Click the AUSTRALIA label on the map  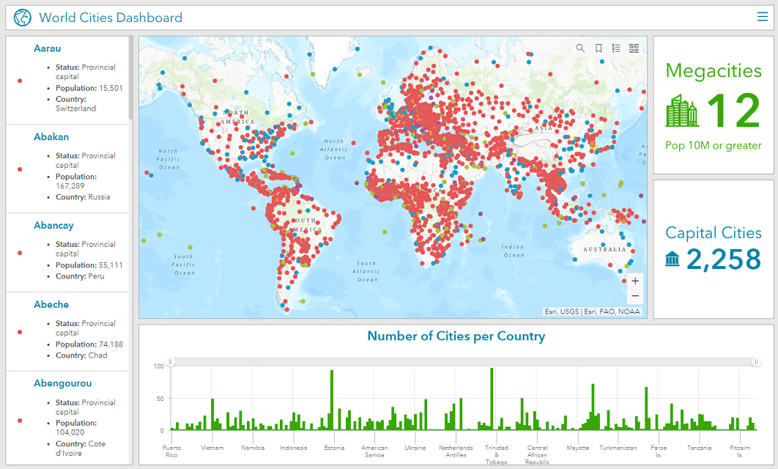604,249
